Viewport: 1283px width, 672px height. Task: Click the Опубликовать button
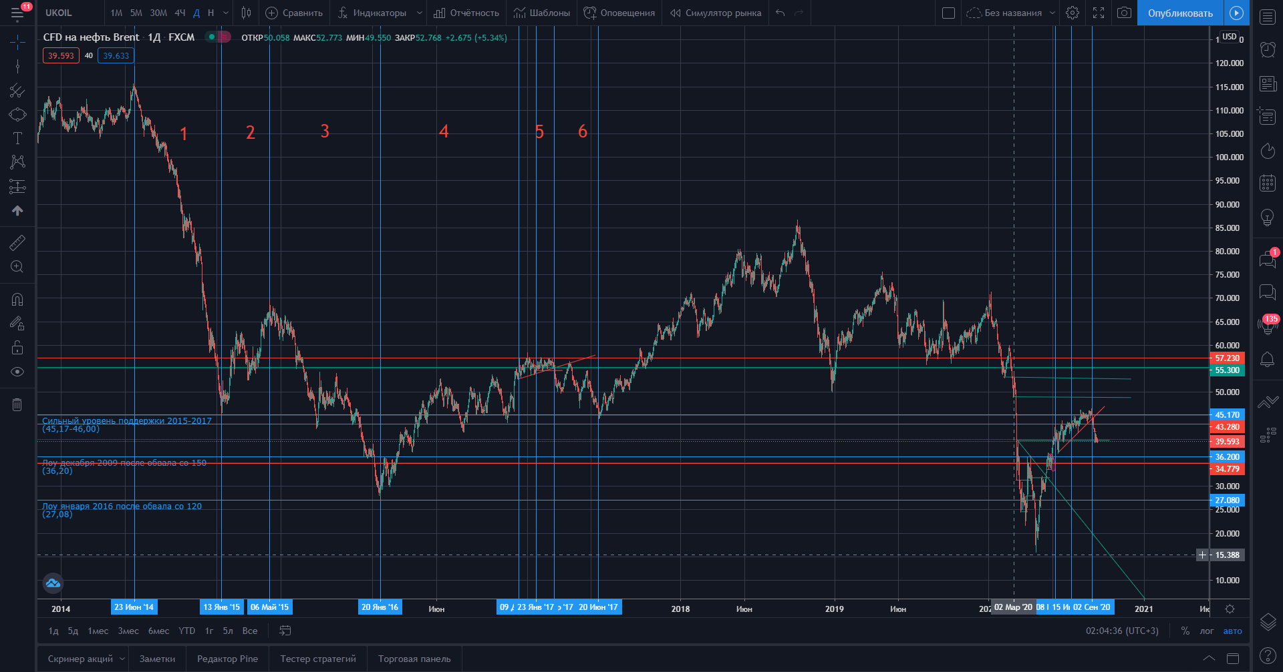click(1180, 13)
